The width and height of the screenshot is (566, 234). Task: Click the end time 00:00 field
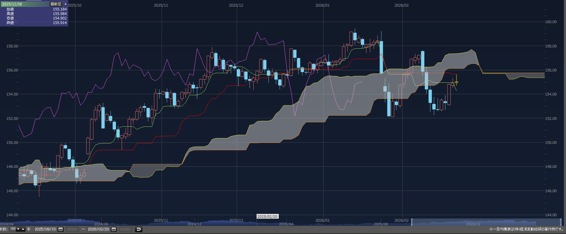(x=125, y=229)
